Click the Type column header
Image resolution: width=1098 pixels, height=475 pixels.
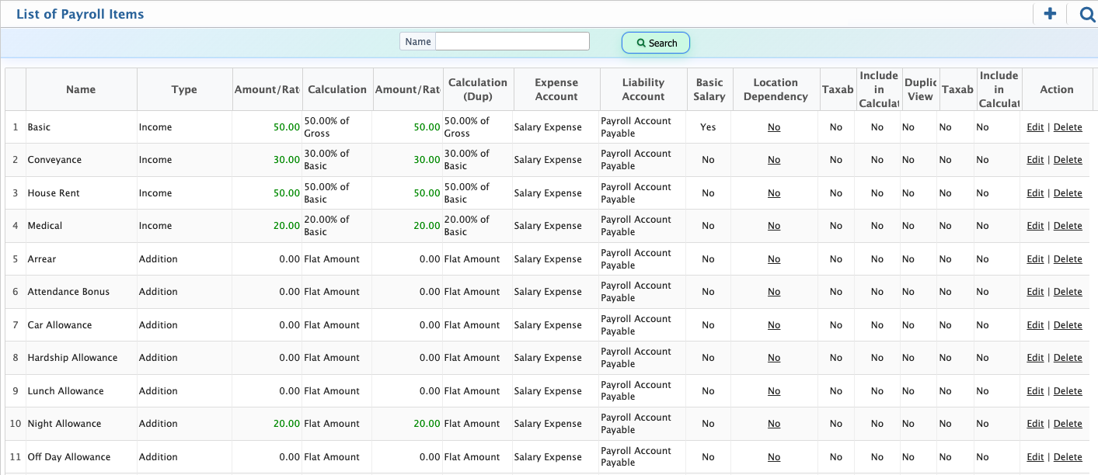pyautogui.click(x=184, y=89)
